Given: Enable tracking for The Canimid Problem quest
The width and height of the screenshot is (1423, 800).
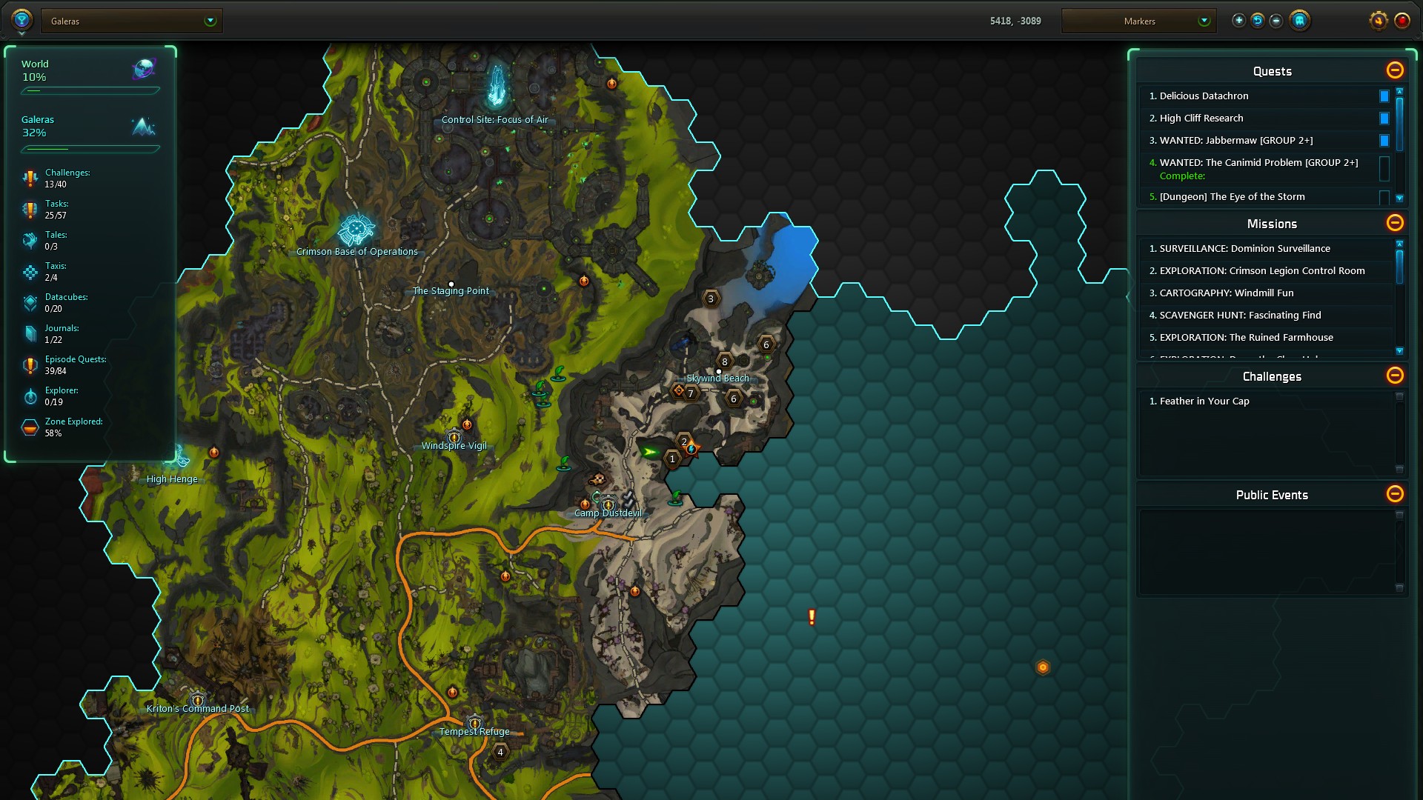Looking at the screenshot, I should [x=1384, y=169].
